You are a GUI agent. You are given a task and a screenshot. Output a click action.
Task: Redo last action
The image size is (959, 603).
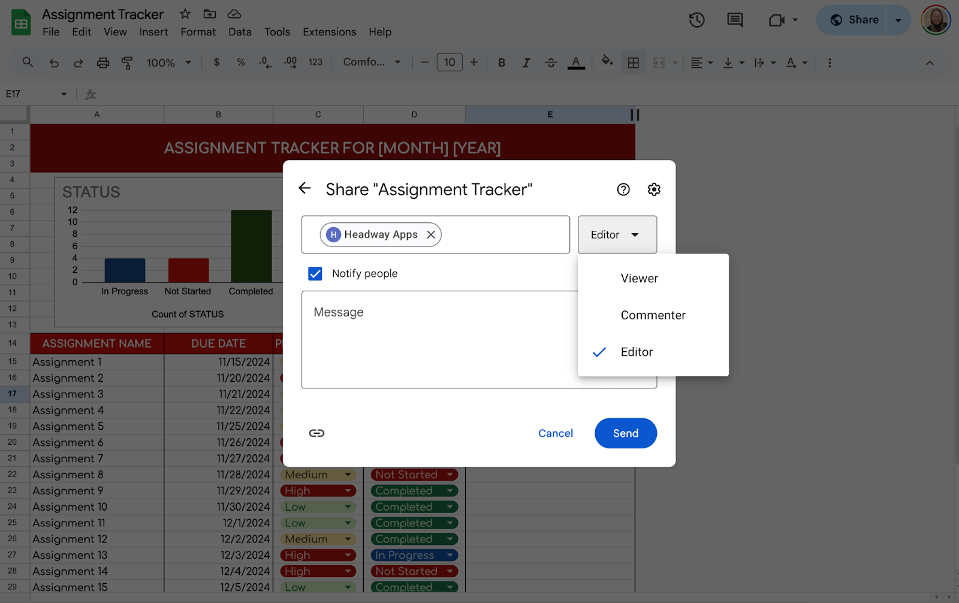tap(78, 62)
